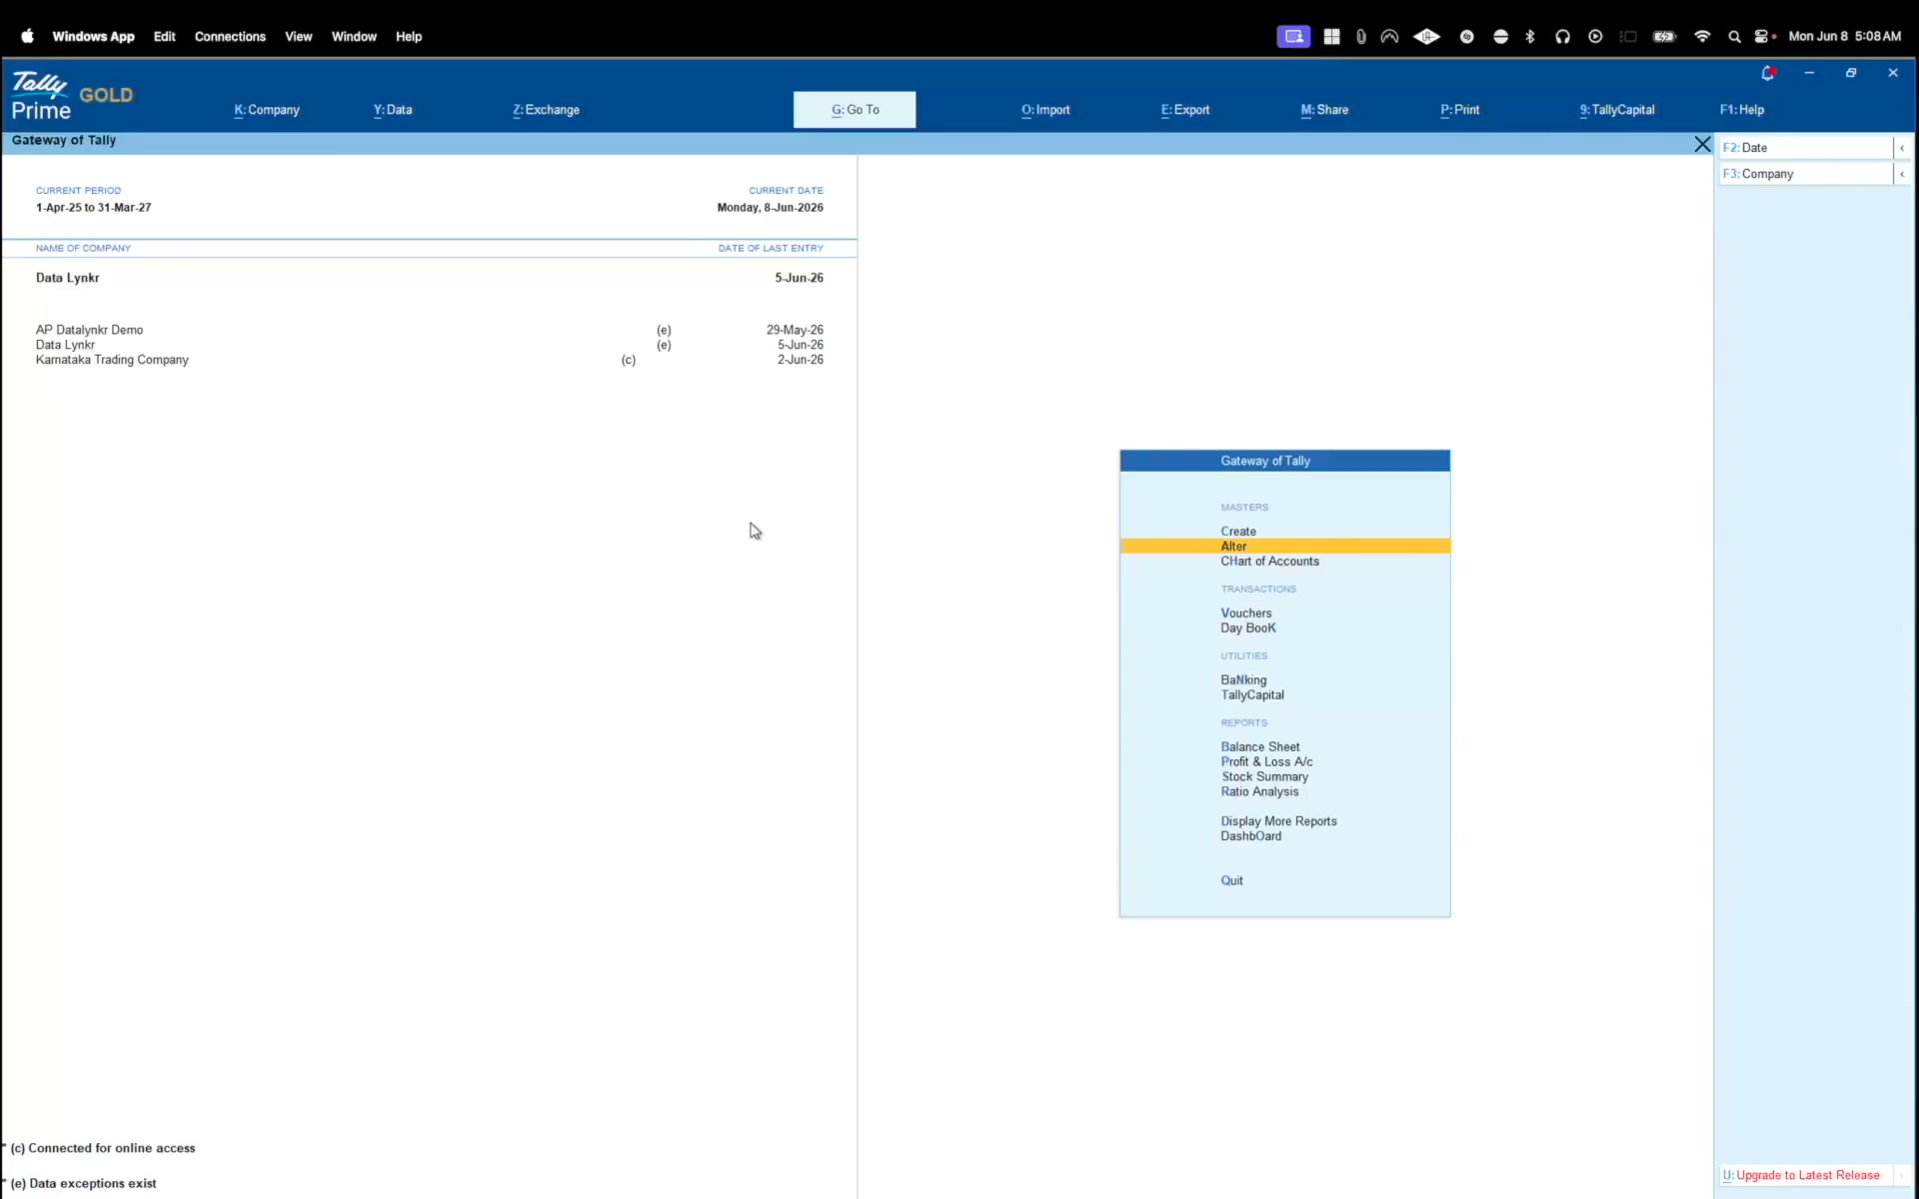Select Karnataka Trading Company row
Screen dimensions: 1919x1199
430,360
